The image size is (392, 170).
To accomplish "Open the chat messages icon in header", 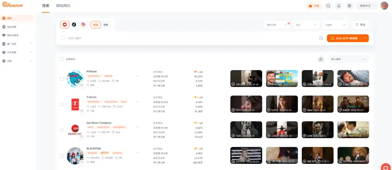I will (328, 6).
